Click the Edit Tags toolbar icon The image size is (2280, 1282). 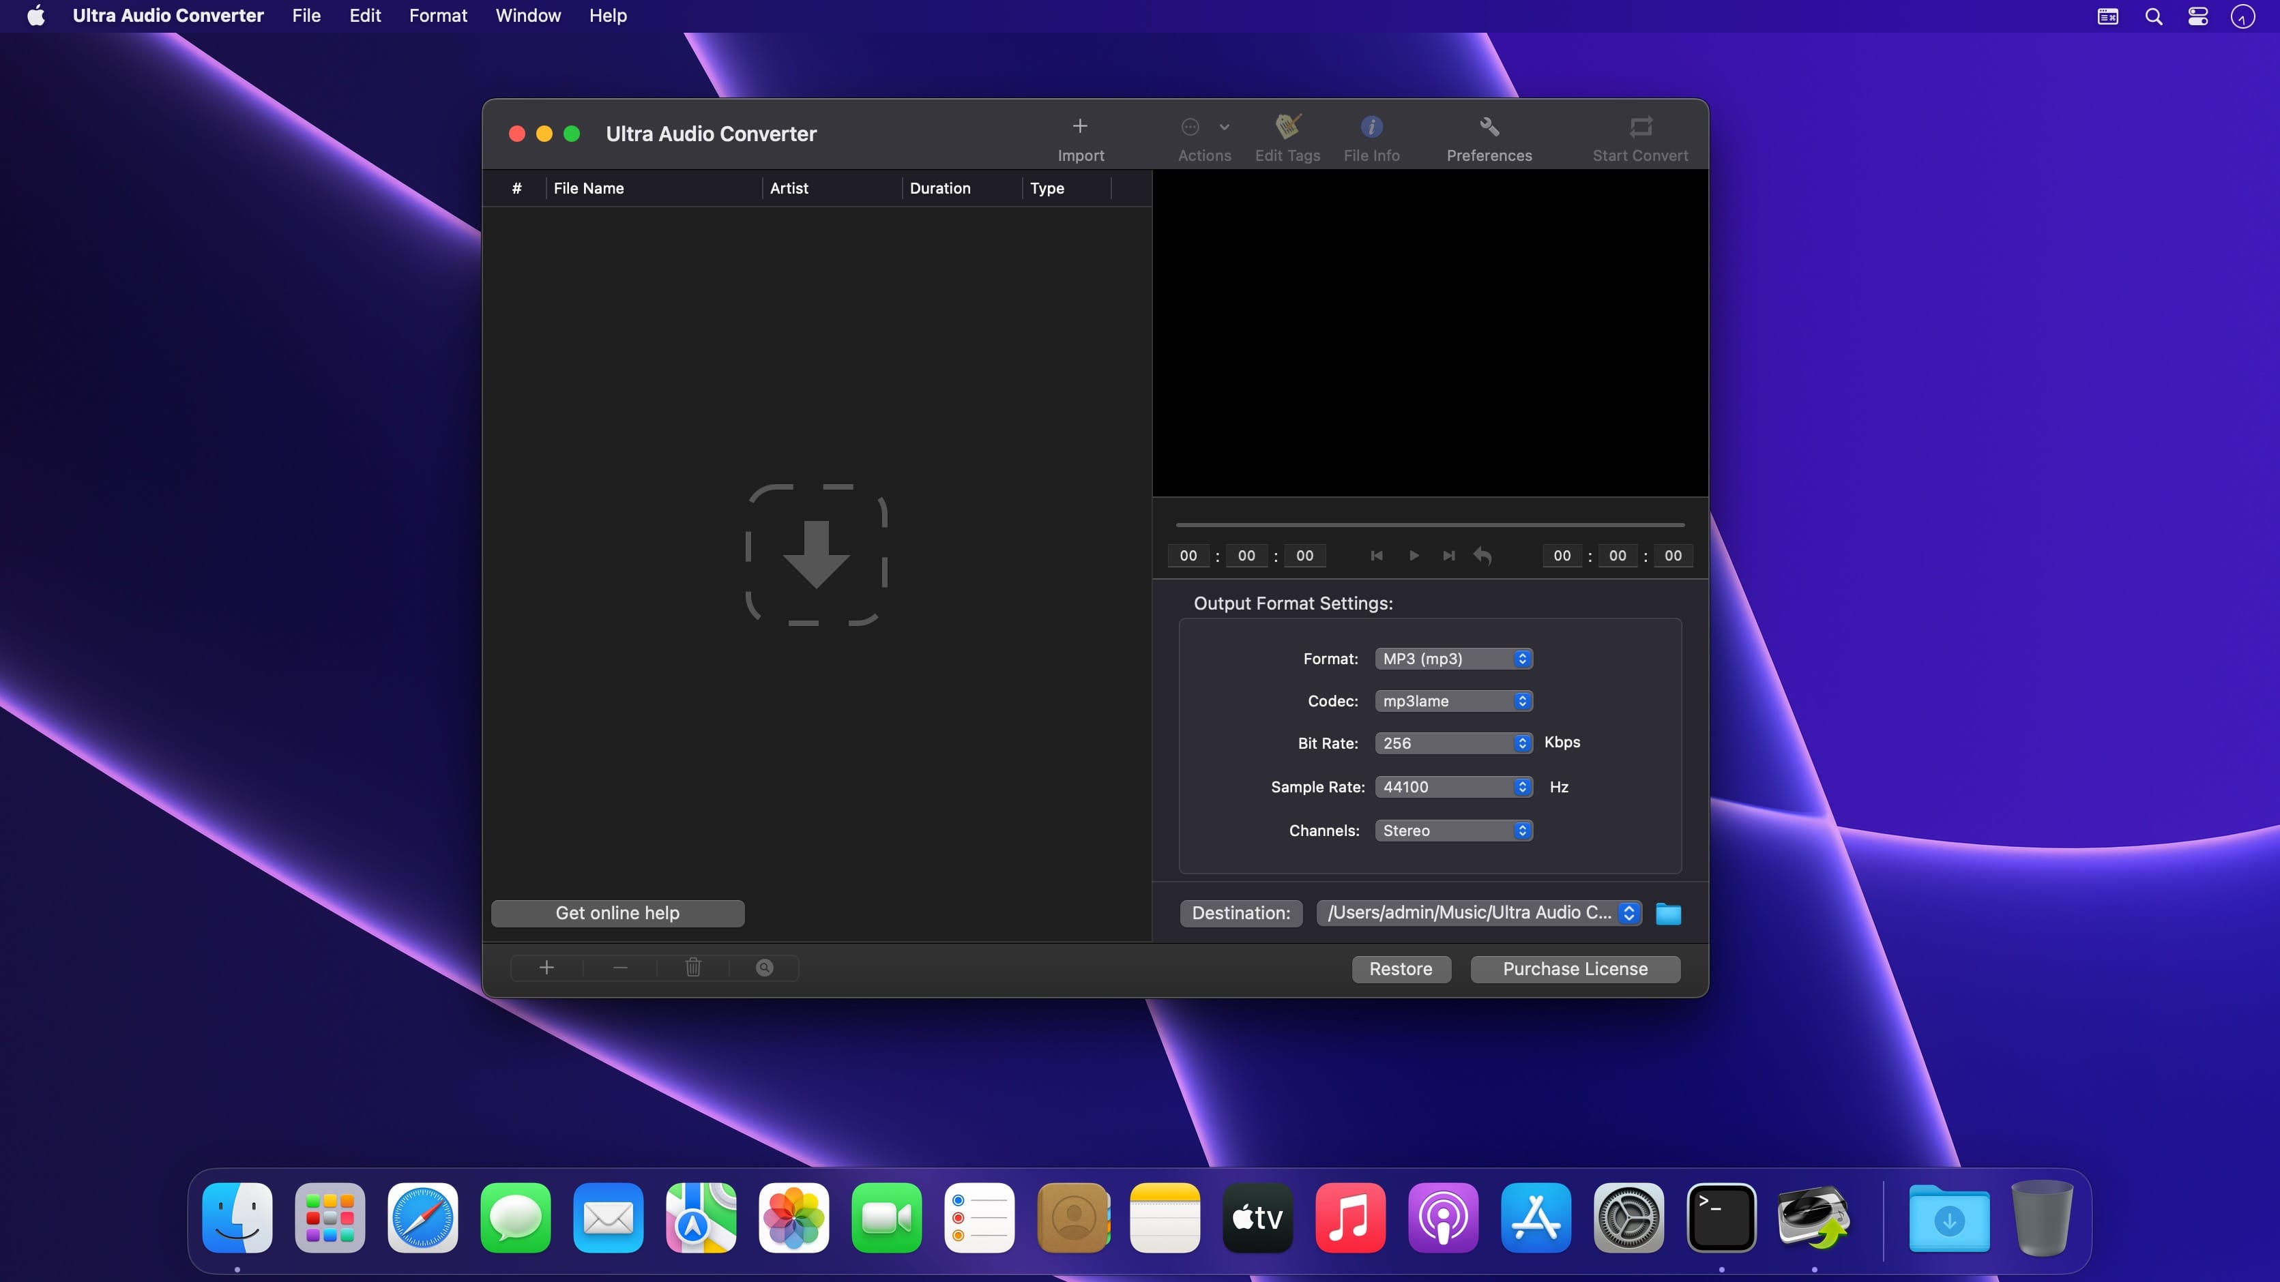pyautogui.click(x=1287, y=127)
